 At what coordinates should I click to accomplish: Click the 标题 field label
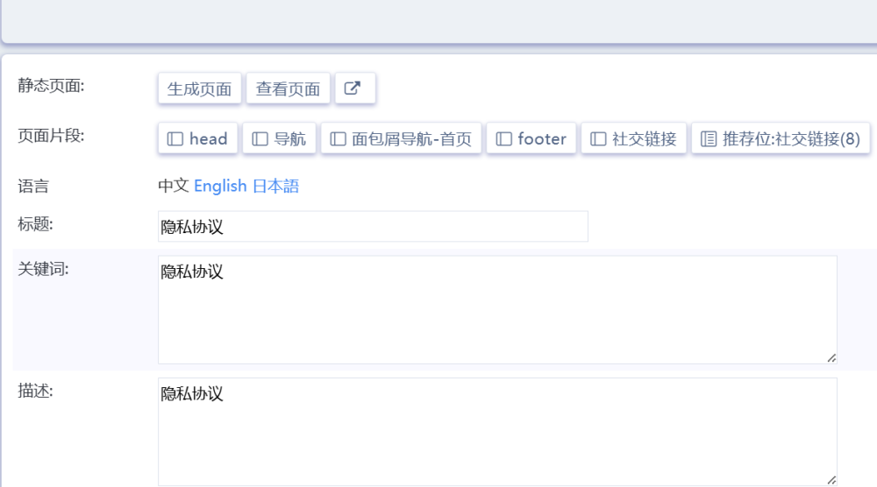[x=36, y=224]
